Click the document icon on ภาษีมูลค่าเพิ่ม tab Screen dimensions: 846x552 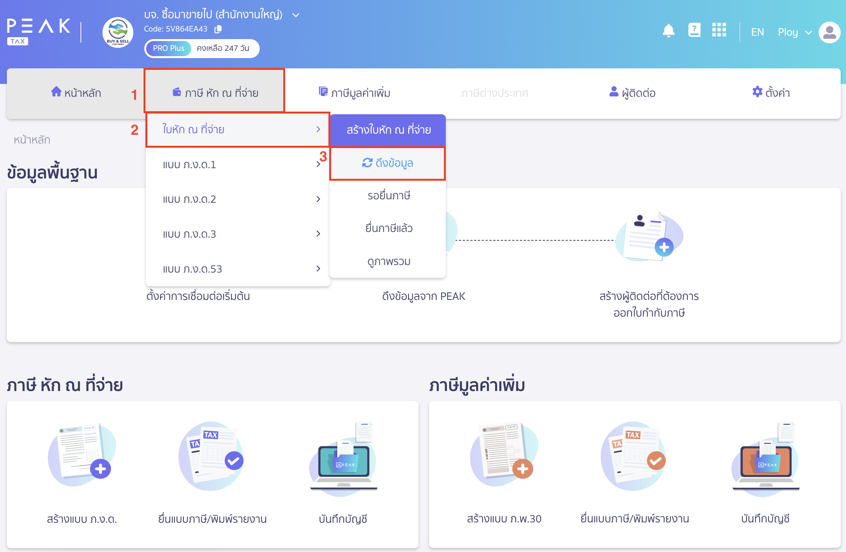323,91
